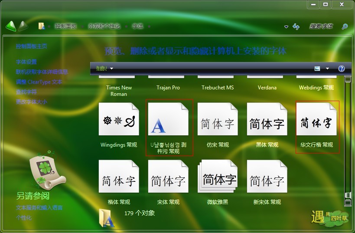Open the 更改字体大小 link
The width and height of the screenshot is (355, 233).
click(32, 102)
